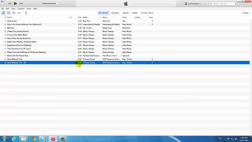
Task: Click the Apple logo in status area
Action: (126, 4)
